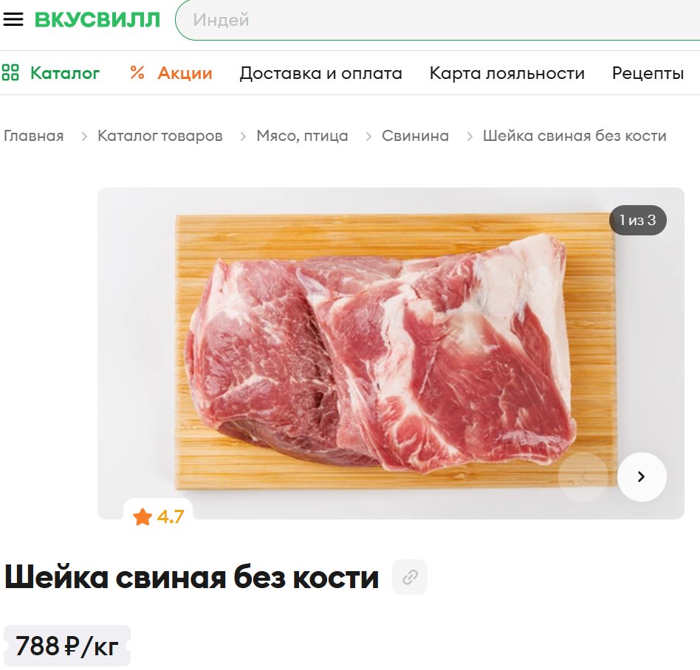Viewport: 700px width, 670px height.
Task: Click the orange rating star
Action: pos(143,517)
